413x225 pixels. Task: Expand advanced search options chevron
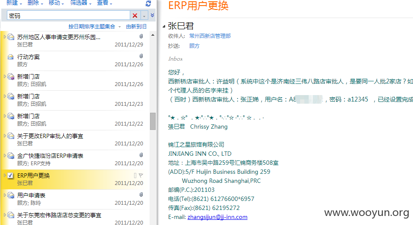click(153, 15)
